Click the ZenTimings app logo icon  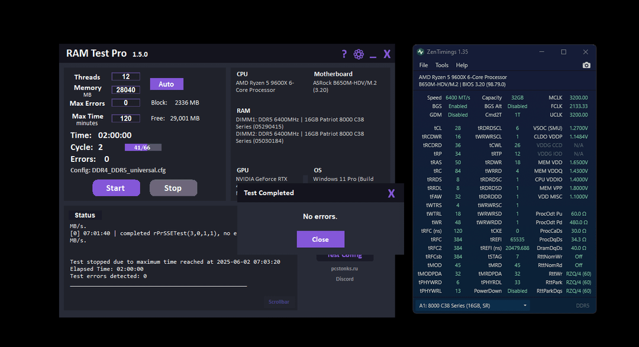pyautogui.click(x=421, y=51)
